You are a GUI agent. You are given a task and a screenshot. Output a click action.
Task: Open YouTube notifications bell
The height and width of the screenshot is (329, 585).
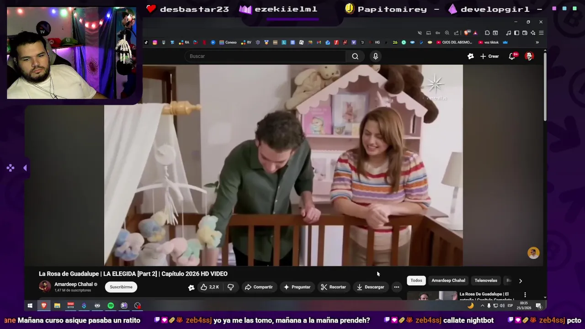coord(512,56)
